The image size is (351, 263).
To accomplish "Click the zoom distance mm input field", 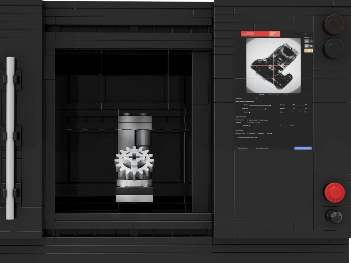I will coord(298,105).
